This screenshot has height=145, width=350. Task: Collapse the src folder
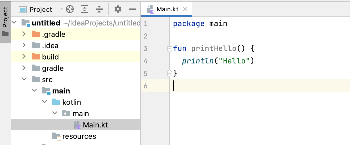pos(24,80)
